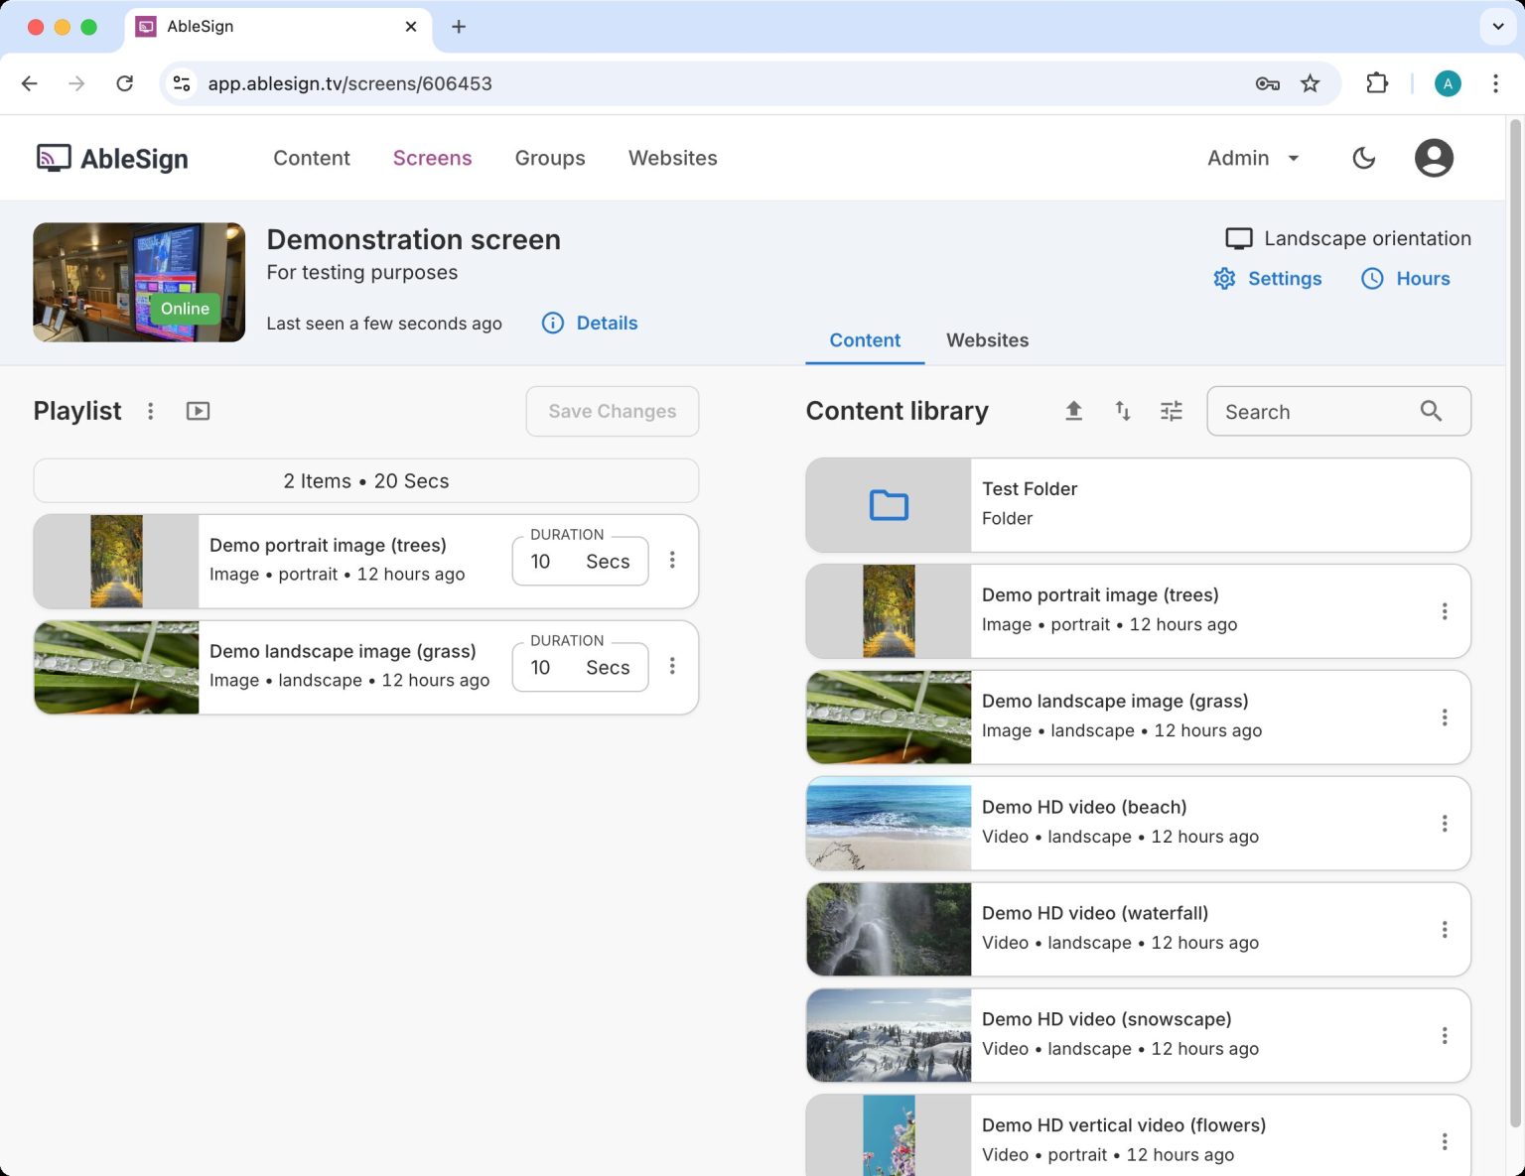Open screen Settings gear link

coord(1268,279)
